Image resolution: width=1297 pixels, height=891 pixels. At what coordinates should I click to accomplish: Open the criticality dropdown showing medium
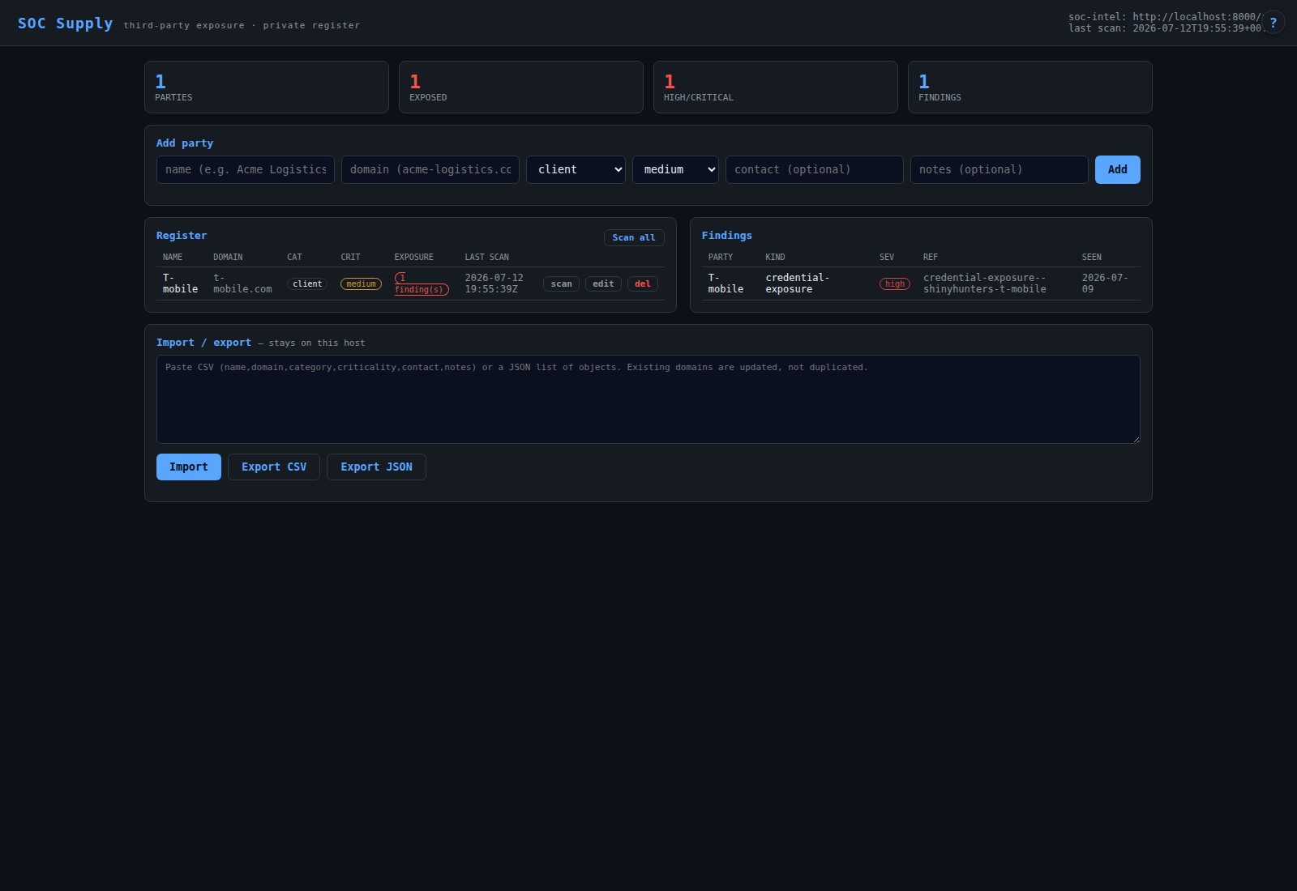[x=675, y=169]
